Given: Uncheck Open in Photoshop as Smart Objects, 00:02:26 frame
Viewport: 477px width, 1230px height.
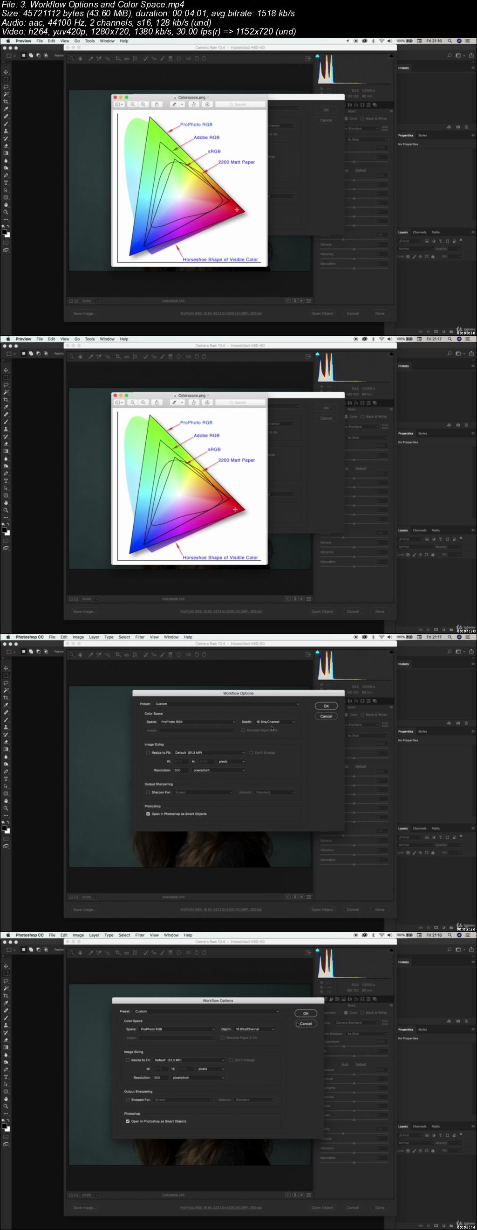Looking at the screenshot, I should tap(148, 813).
